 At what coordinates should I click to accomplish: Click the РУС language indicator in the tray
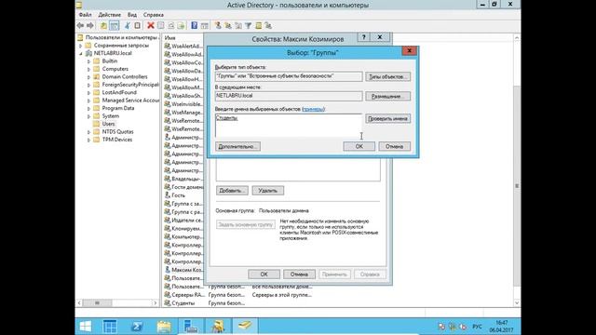477,327
